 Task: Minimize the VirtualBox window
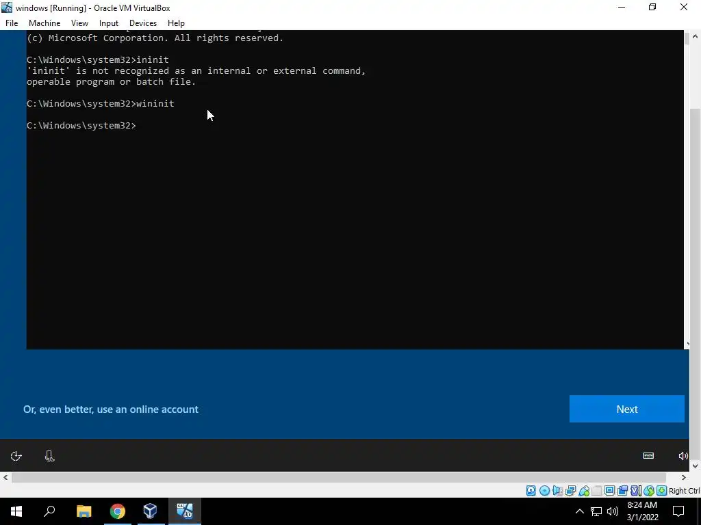click(622, 7)
